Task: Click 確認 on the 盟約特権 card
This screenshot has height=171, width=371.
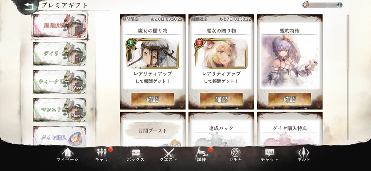Action: (290, 99)
